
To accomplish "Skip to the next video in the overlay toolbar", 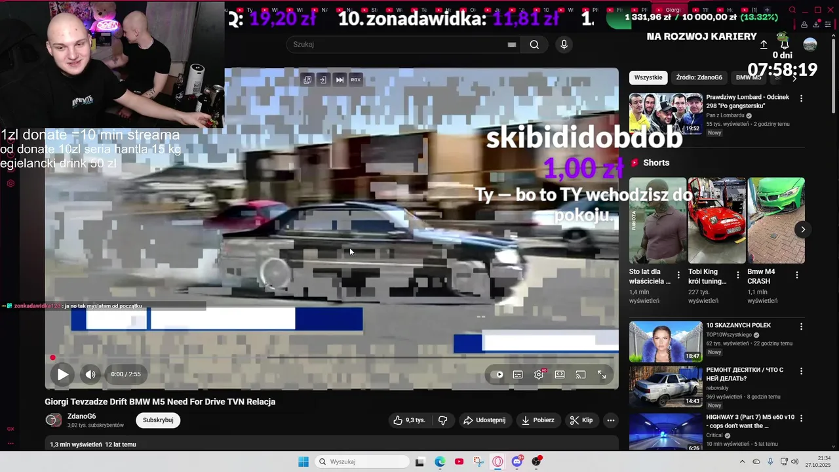I will coord(340,80).
